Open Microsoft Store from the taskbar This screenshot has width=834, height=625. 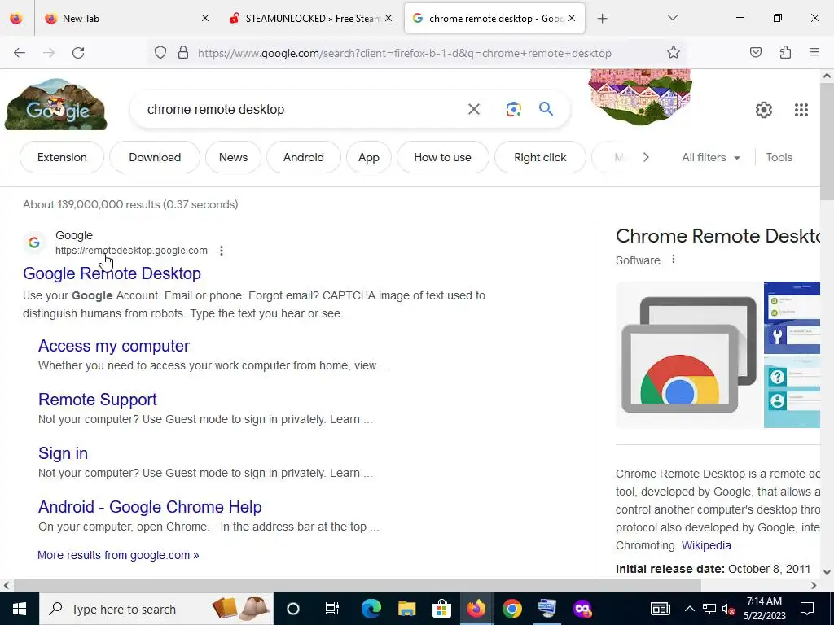pos(441,609)
